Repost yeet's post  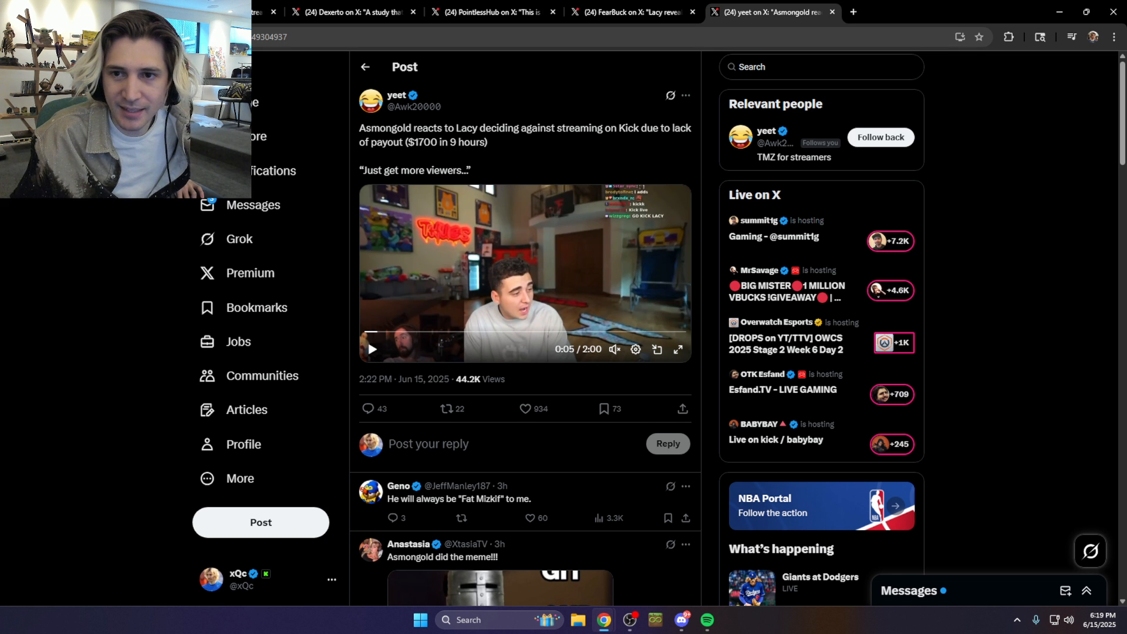(x=448, y=409)
